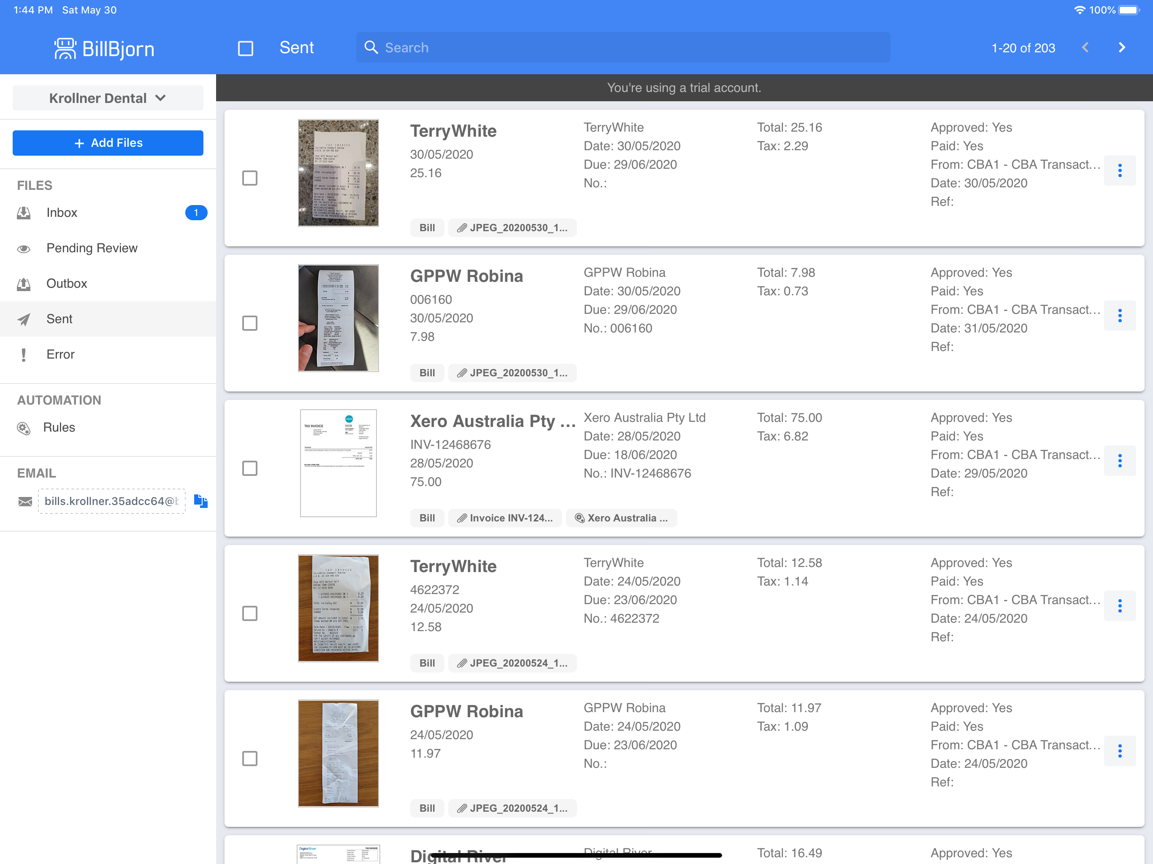Image resolution: width=1153 pixels, height=864 pixels.
Task: Copy the bills email address icon
Action: point(201,501)
